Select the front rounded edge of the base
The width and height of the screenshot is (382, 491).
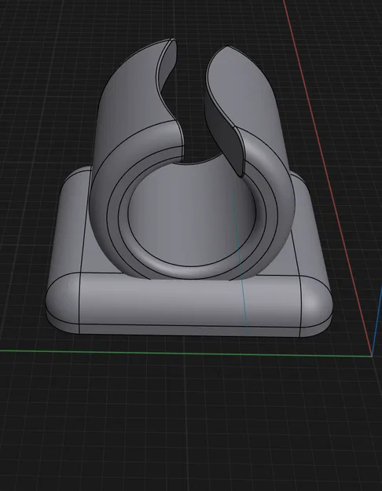(x=188, y=299)
